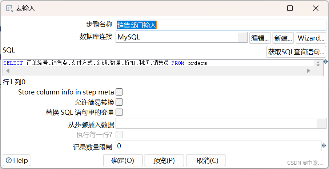Click the 记录数量限制 input field
The width and height of the screenshot is (329, 169).
(x=218, y=145)
